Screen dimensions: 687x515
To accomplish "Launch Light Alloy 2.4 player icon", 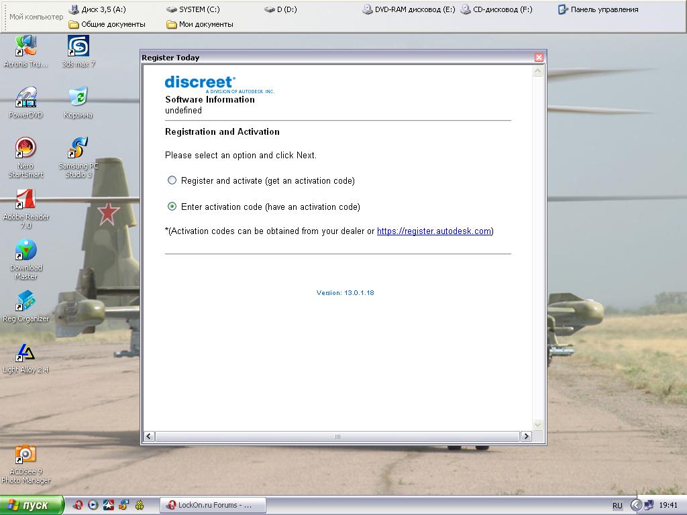I will point(26,358).
